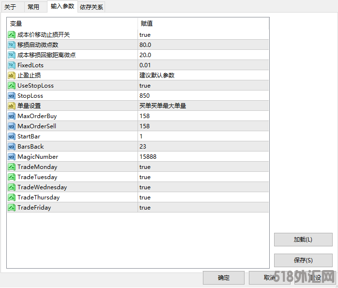Click the integer icon next to MaxOrderSell
This screenshot has height=288, width=338.
(12, 126)
